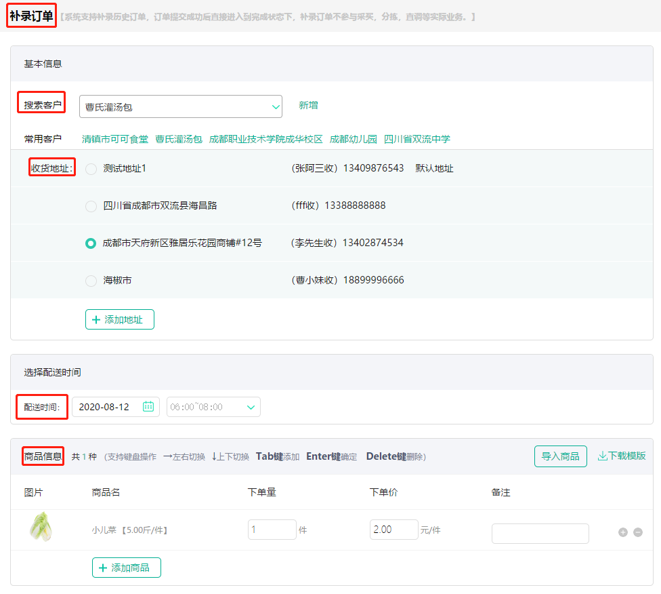This screenshot has height=594, width=661.
Task: Expand the customer search combo box
Action: 181,106
